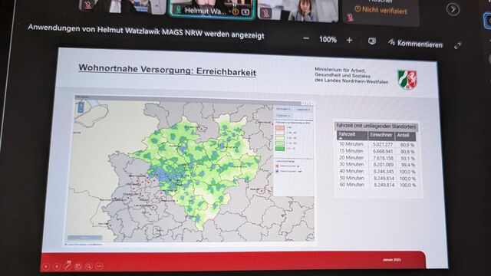
Task: Activate the pen pointer tool on slide
Action: pyautogui.click(x=68, y=266)
